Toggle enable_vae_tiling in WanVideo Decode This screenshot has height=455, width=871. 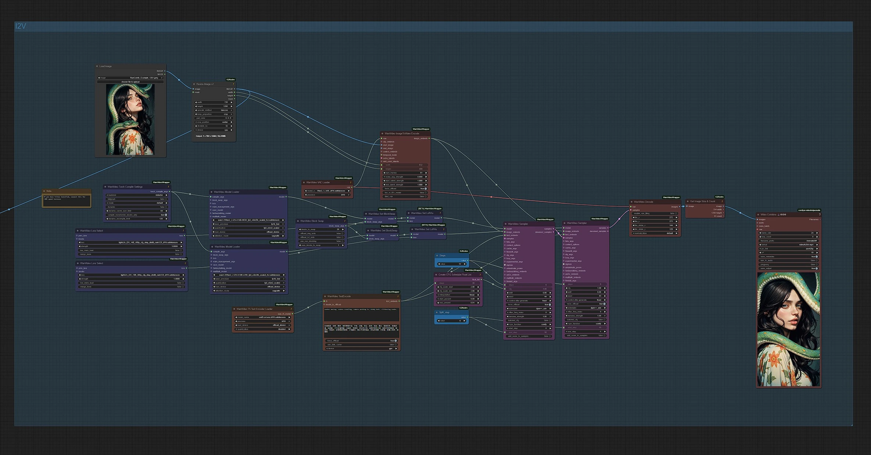tap(655, 214)
